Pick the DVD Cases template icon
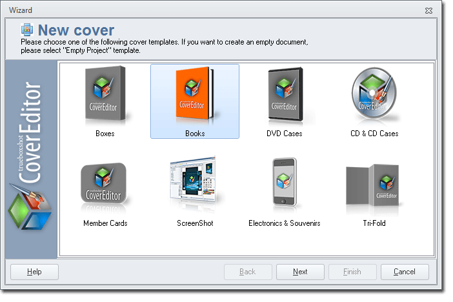Screen dimensions: 453x302 click(284, 96)
